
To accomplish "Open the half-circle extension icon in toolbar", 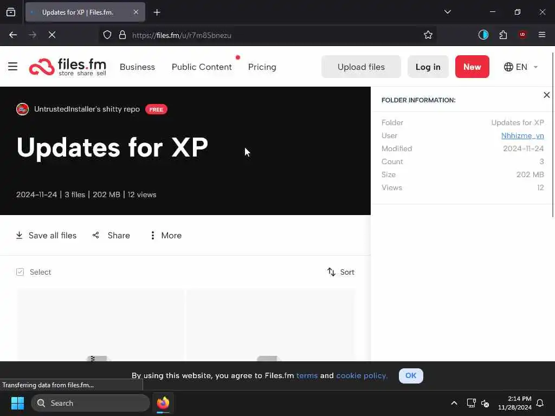I will point(483,35).
